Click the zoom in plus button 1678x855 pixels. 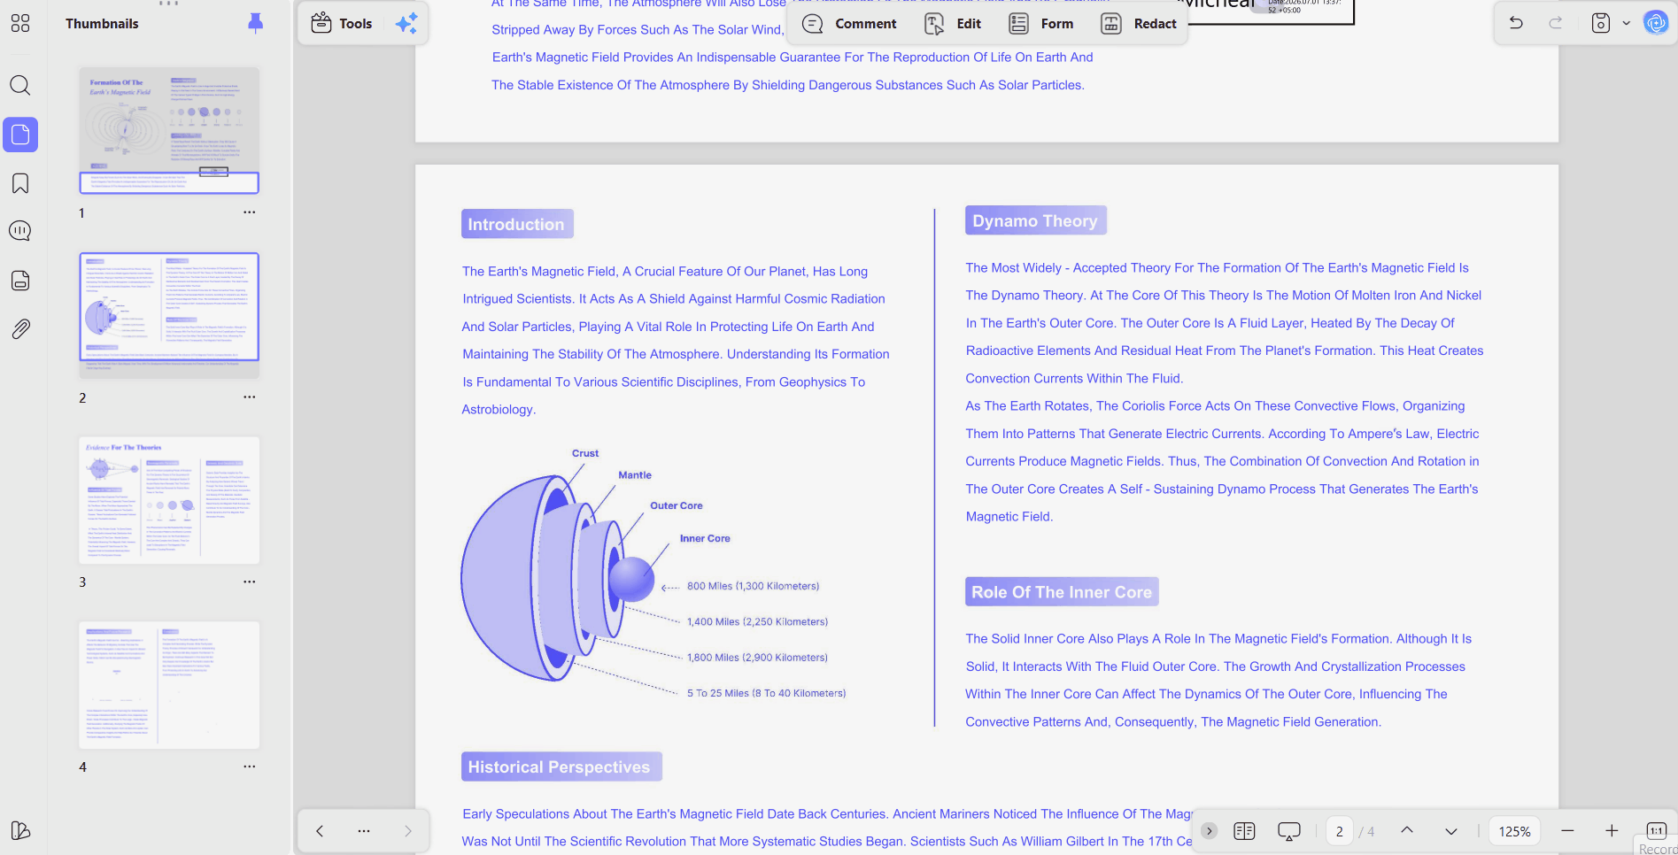[1612, 831]
